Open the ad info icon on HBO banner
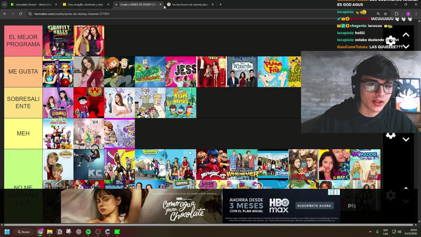Image resolution: width=421 pixels, height=237 pixels. (x=331, y=192)
